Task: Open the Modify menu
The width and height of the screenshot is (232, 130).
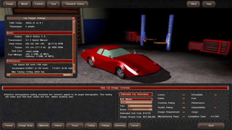Action: [24, 4]
